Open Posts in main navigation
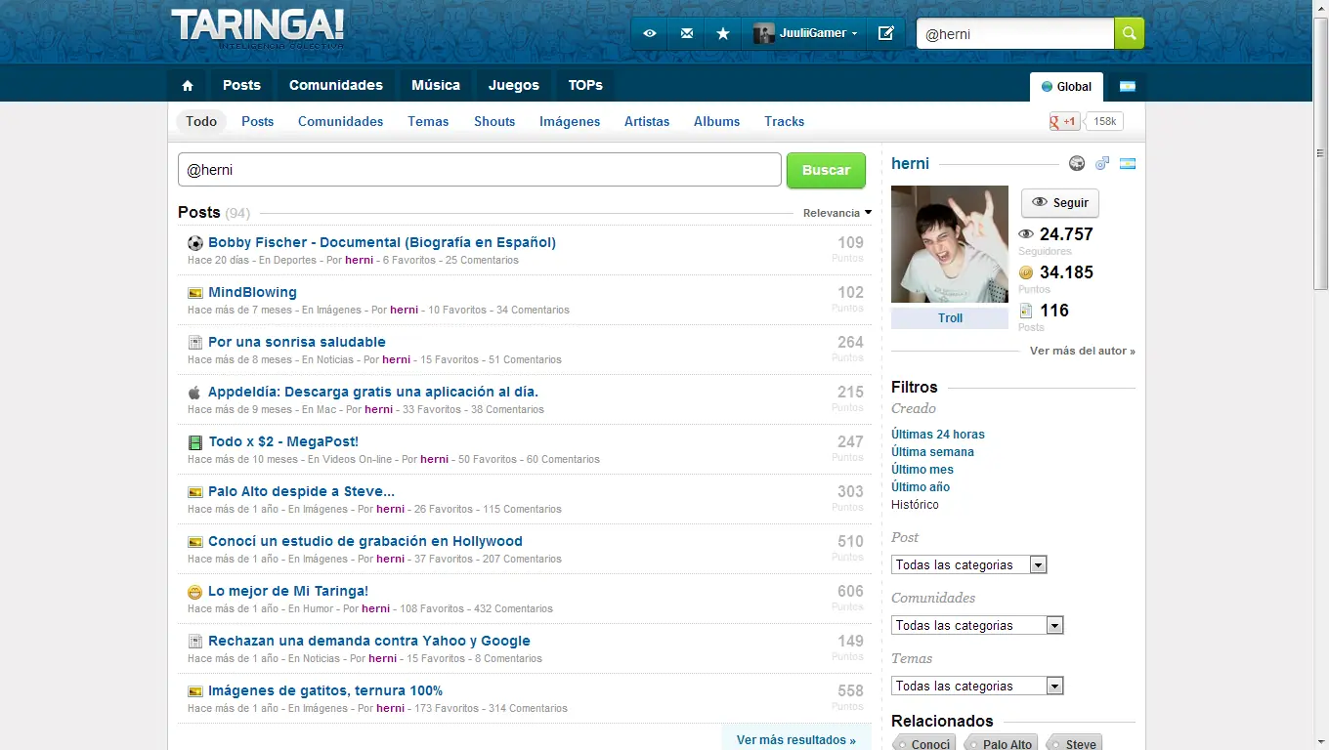 pos(241,86)
